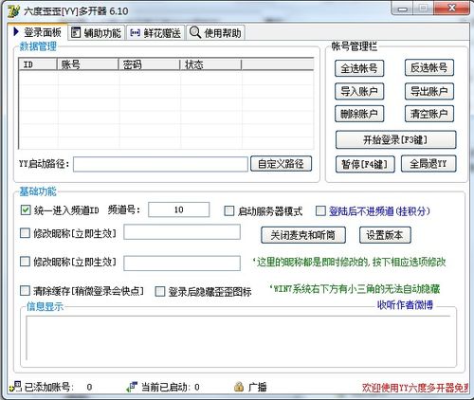Viewport: 474px width, 400px height.
Task: Close the 六度歪歪多开器 window
Action: click(x=452, y=8)
